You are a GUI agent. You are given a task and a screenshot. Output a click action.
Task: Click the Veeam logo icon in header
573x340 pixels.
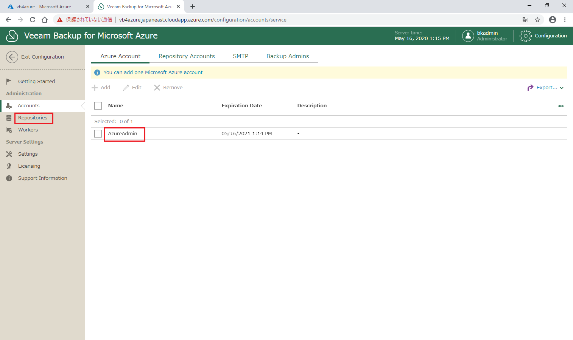12,36
